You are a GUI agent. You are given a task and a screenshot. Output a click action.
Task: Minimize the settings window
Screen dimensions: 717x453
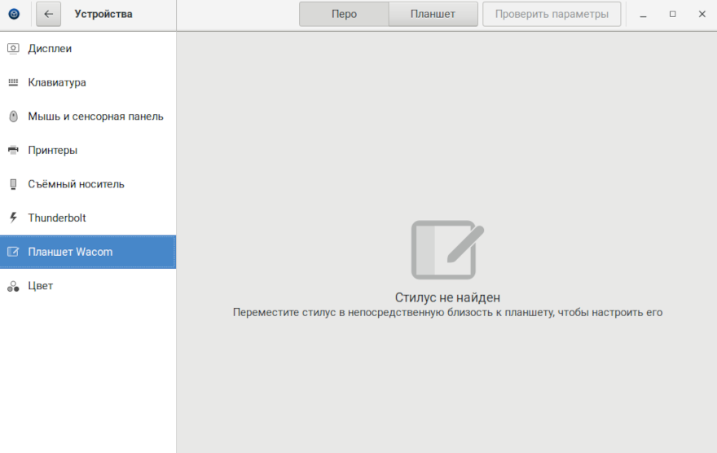point(644,14)
